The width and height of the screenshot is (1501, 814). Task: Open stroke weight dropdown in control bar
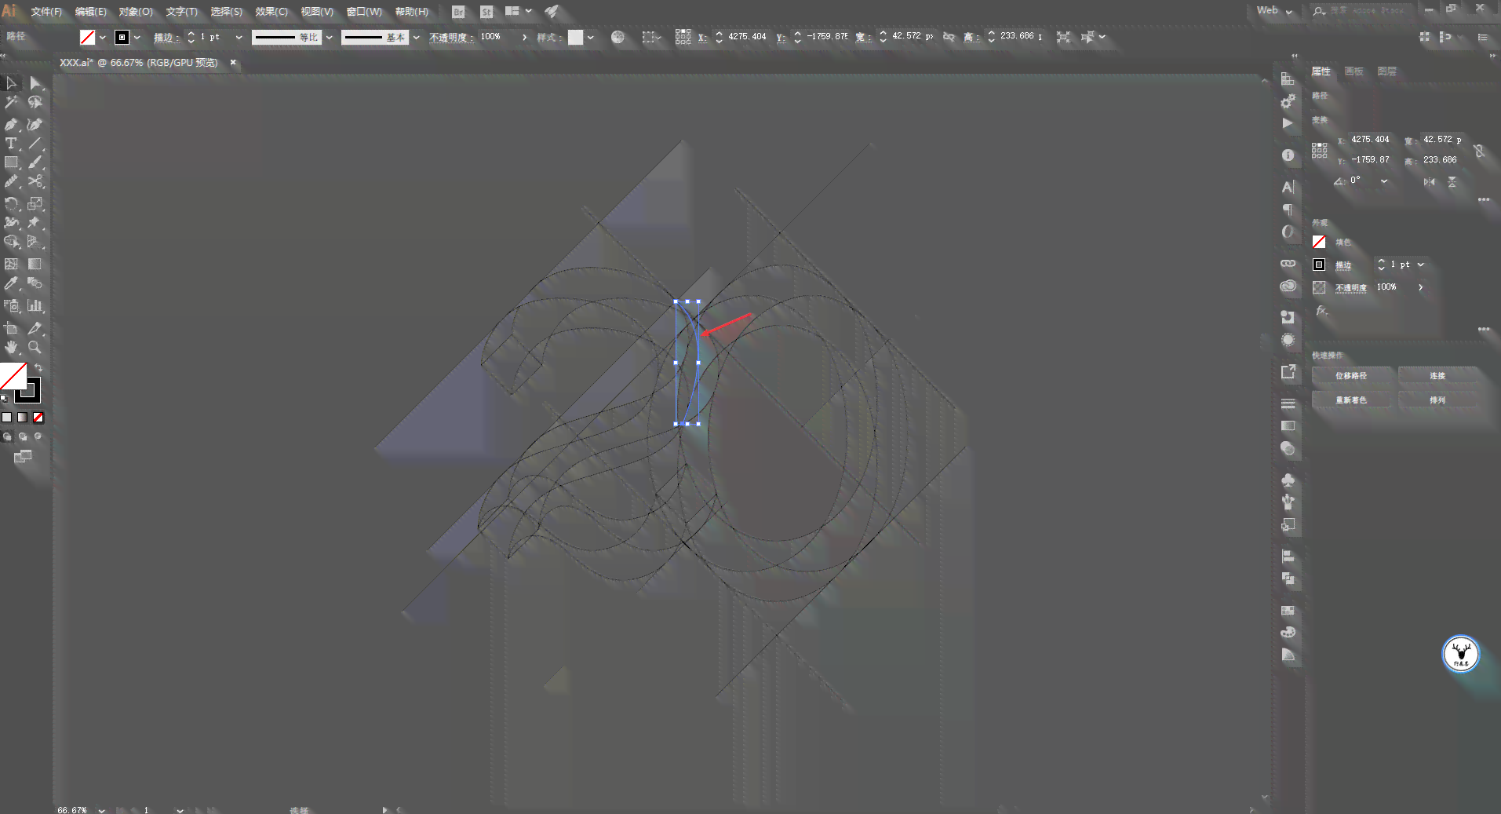pos(239,37)
